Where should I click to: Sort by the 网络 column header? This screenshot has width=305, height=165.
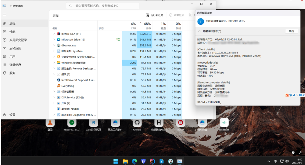pyautogui.click(x=175, y=26)
